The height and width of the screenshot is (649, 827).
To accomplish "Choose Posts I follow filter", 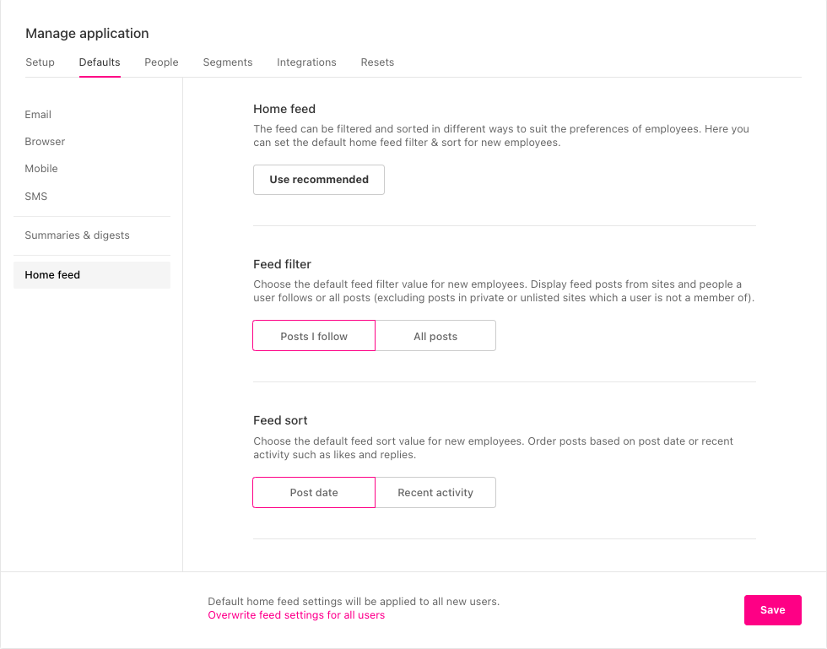I will (314, 336).
